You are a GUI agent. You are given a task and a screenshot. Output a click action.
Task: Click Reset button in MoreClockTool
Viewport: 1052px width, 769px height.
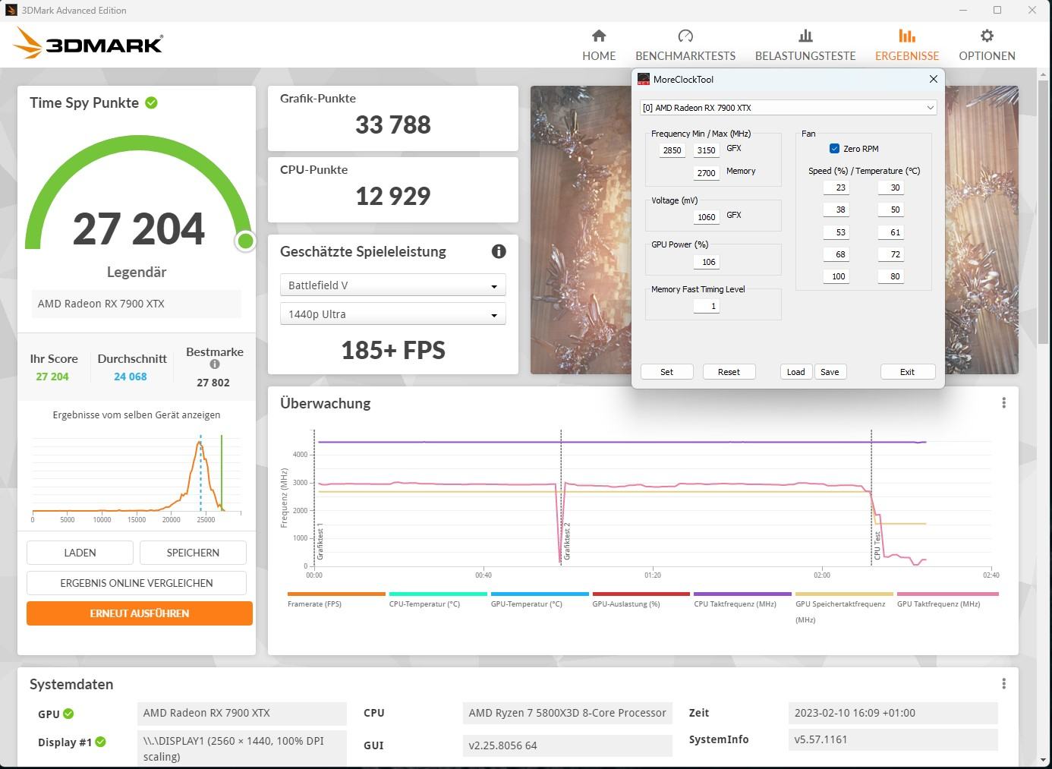click(729, 372)
